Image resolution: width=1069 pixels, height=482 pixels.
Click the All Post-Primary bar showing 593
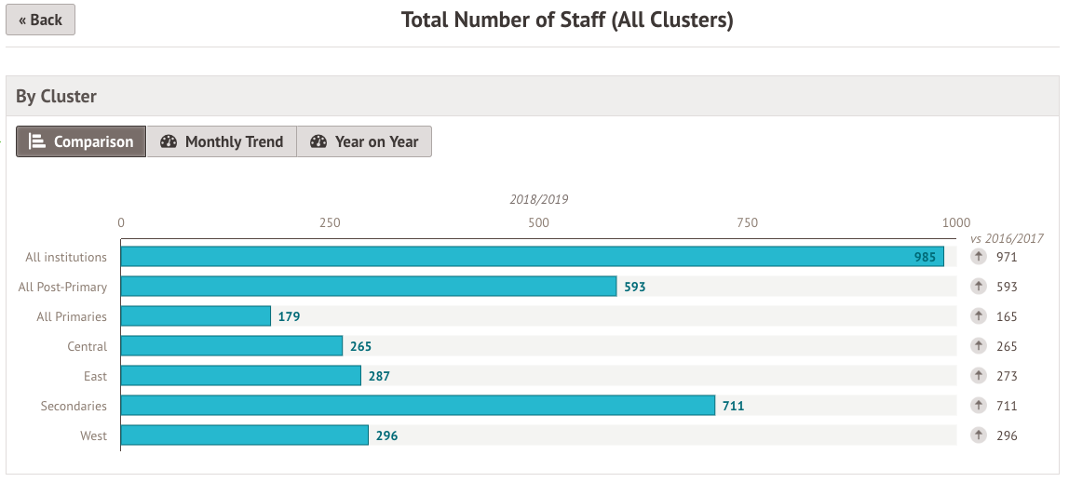point(368,287)
